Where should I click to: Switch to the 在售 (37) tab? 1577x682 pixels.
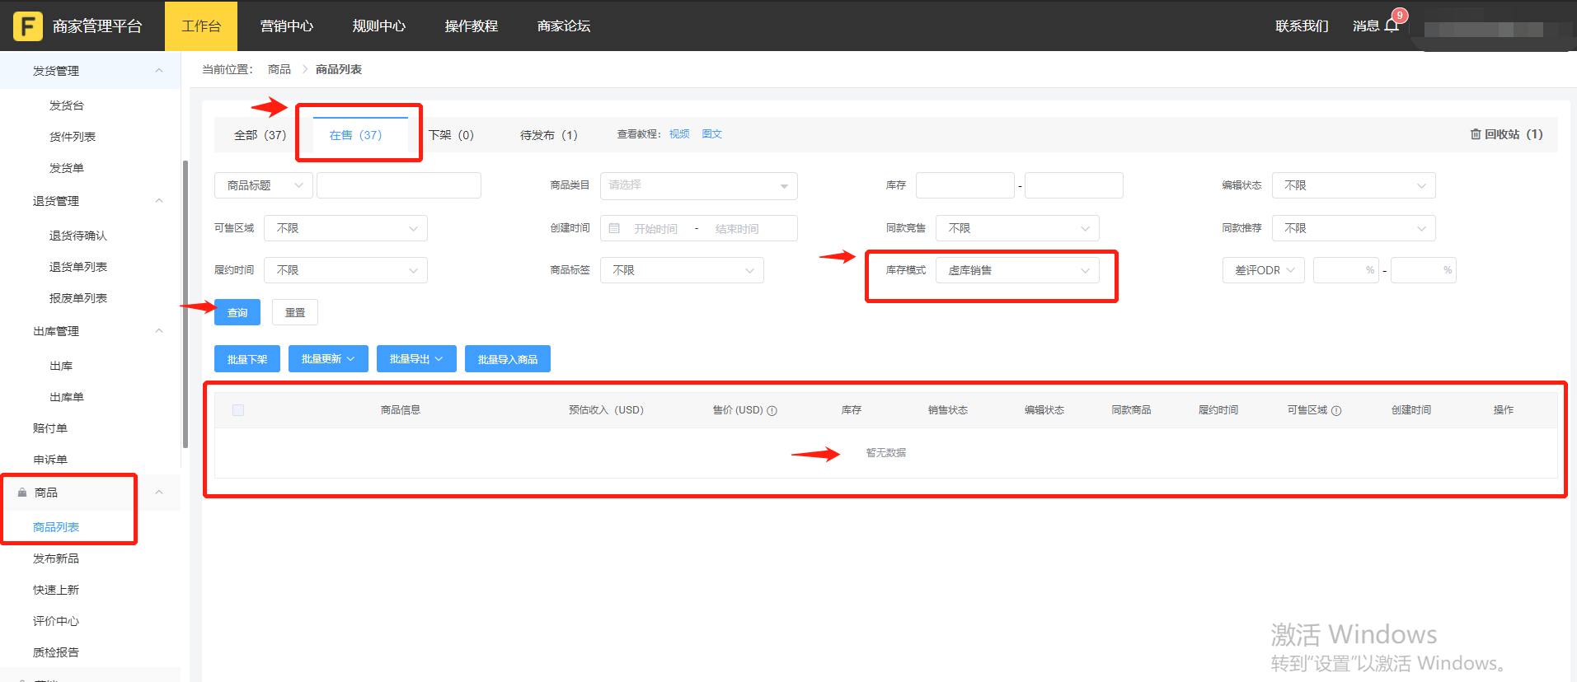tap(355, 135)
